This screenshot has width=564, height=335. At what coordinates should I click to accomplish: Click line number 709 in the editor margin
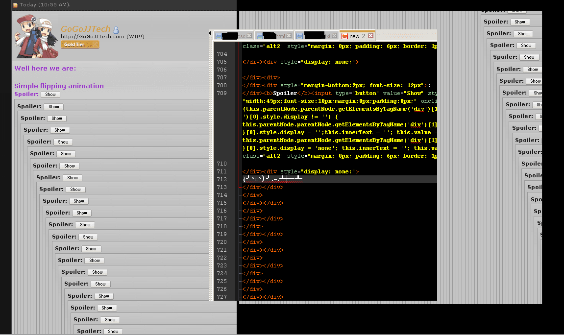coord(221,94)
